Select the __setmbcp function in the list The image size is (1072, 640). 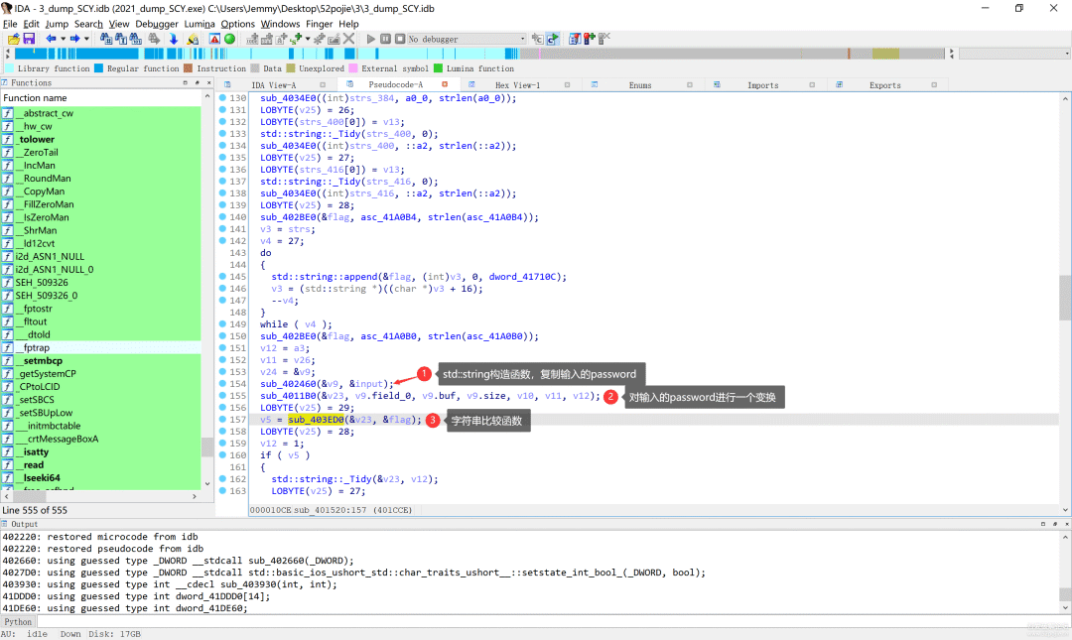[x=40, y=361]
